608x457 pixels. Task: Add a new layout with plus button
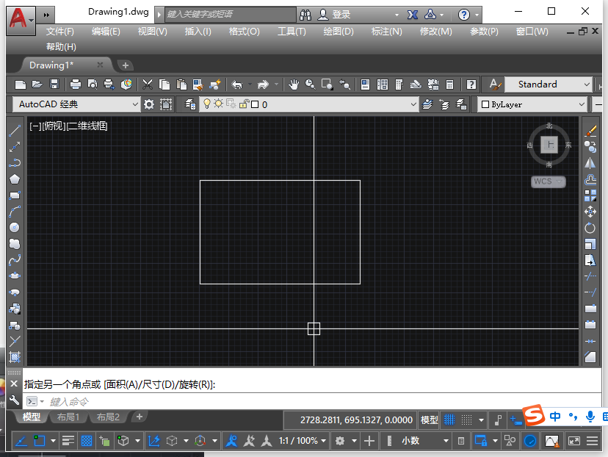click(140, 417)
